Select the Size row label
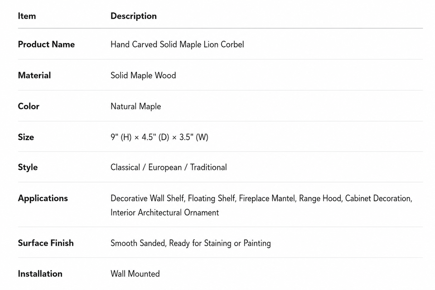This screenshot has width=435, height=290. click(x=26, y=137)
